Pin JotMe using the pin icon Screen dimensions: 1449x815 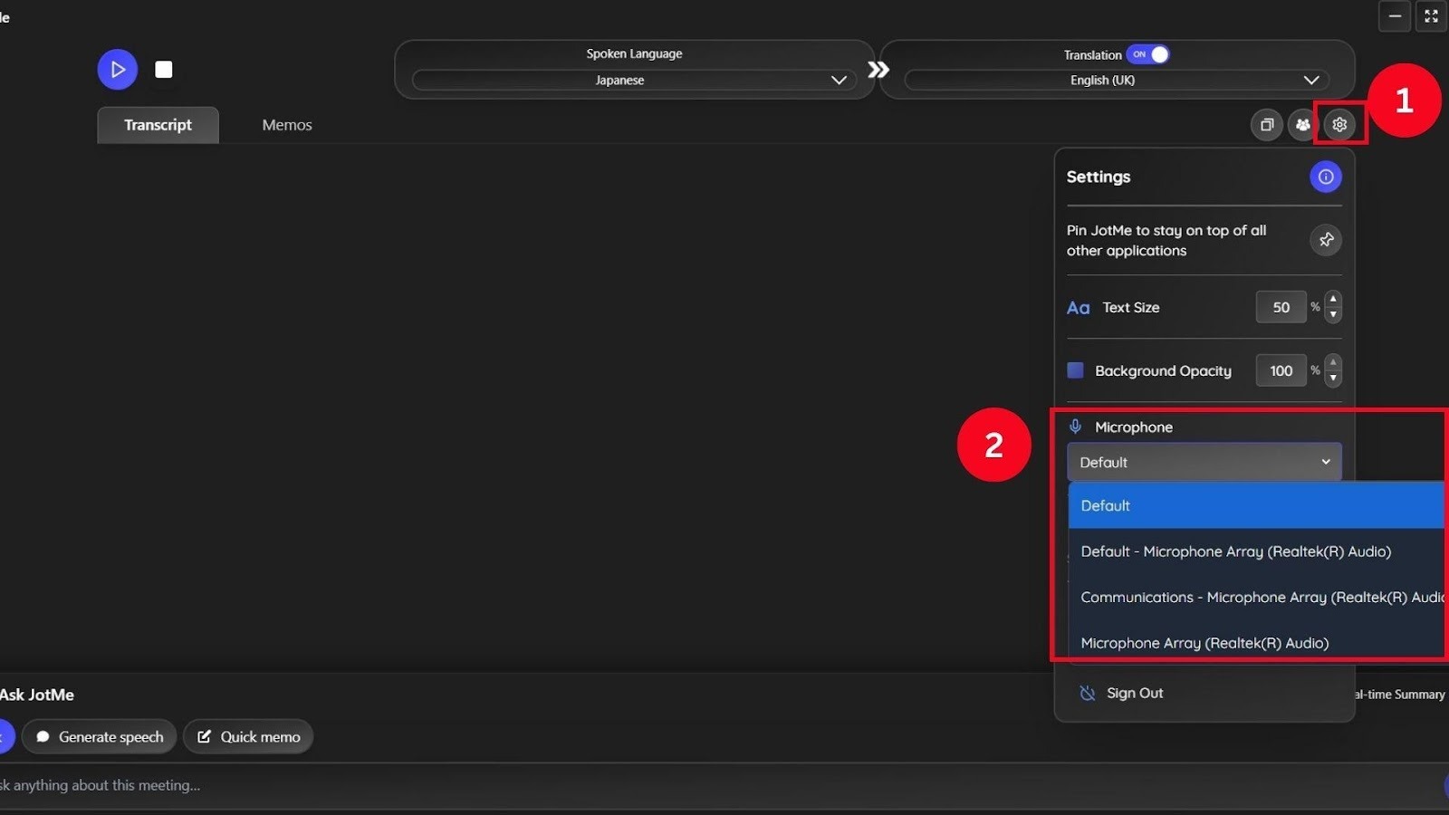(1325, 240)
